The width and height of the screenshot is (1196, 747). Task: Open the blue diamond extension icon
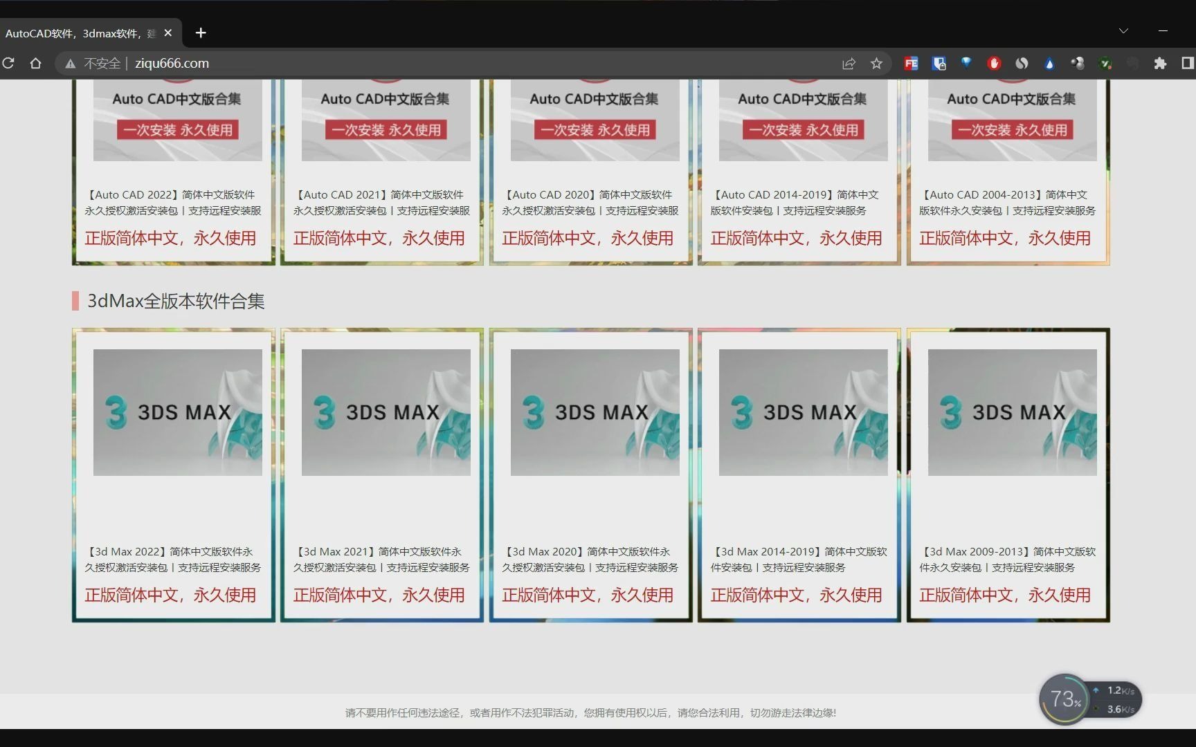966,63
